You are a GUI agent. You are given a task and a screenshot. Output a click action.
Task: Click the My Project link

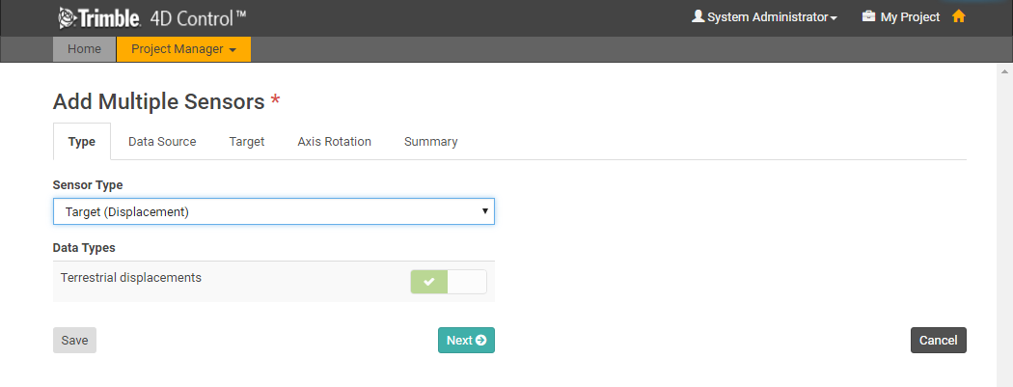point(910,17)
